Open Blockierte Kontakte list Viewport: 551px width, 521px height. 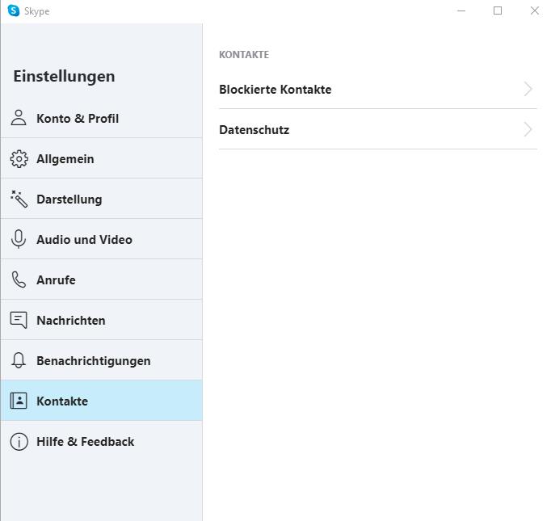click(x=378, y=89)
